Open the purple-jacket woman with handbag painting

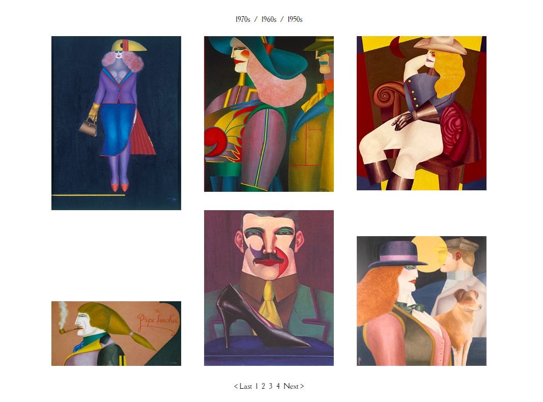tap(116, 123)
